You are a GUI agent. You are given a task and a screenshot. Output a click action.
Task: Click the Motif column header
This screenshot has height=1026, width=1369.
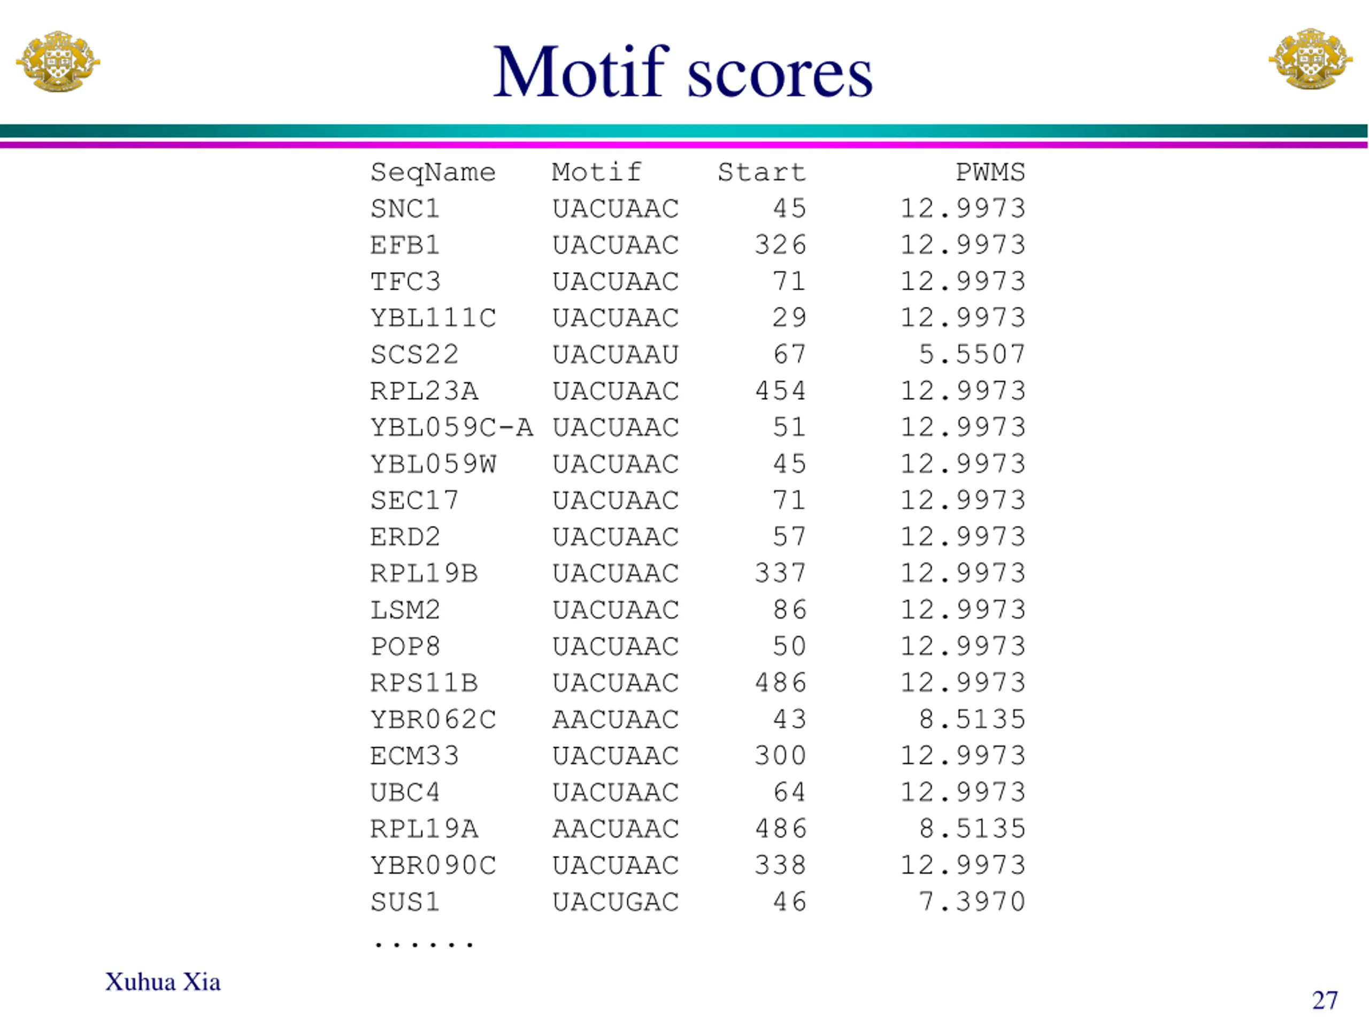tap(597, 172)
